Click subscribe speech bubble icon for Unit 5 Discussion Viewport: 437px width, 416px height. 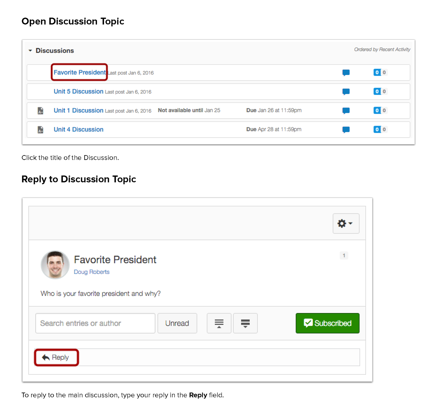(346, 92)
